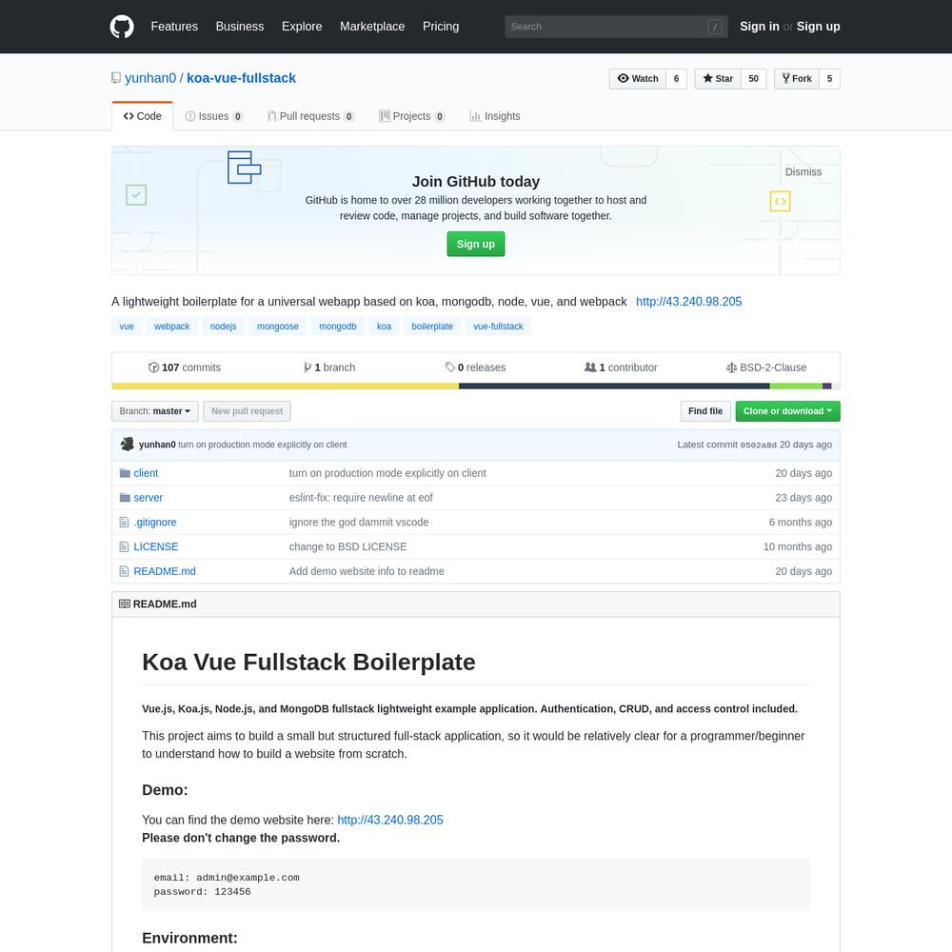Open the yunhan0 owner link

coord(150,78)
